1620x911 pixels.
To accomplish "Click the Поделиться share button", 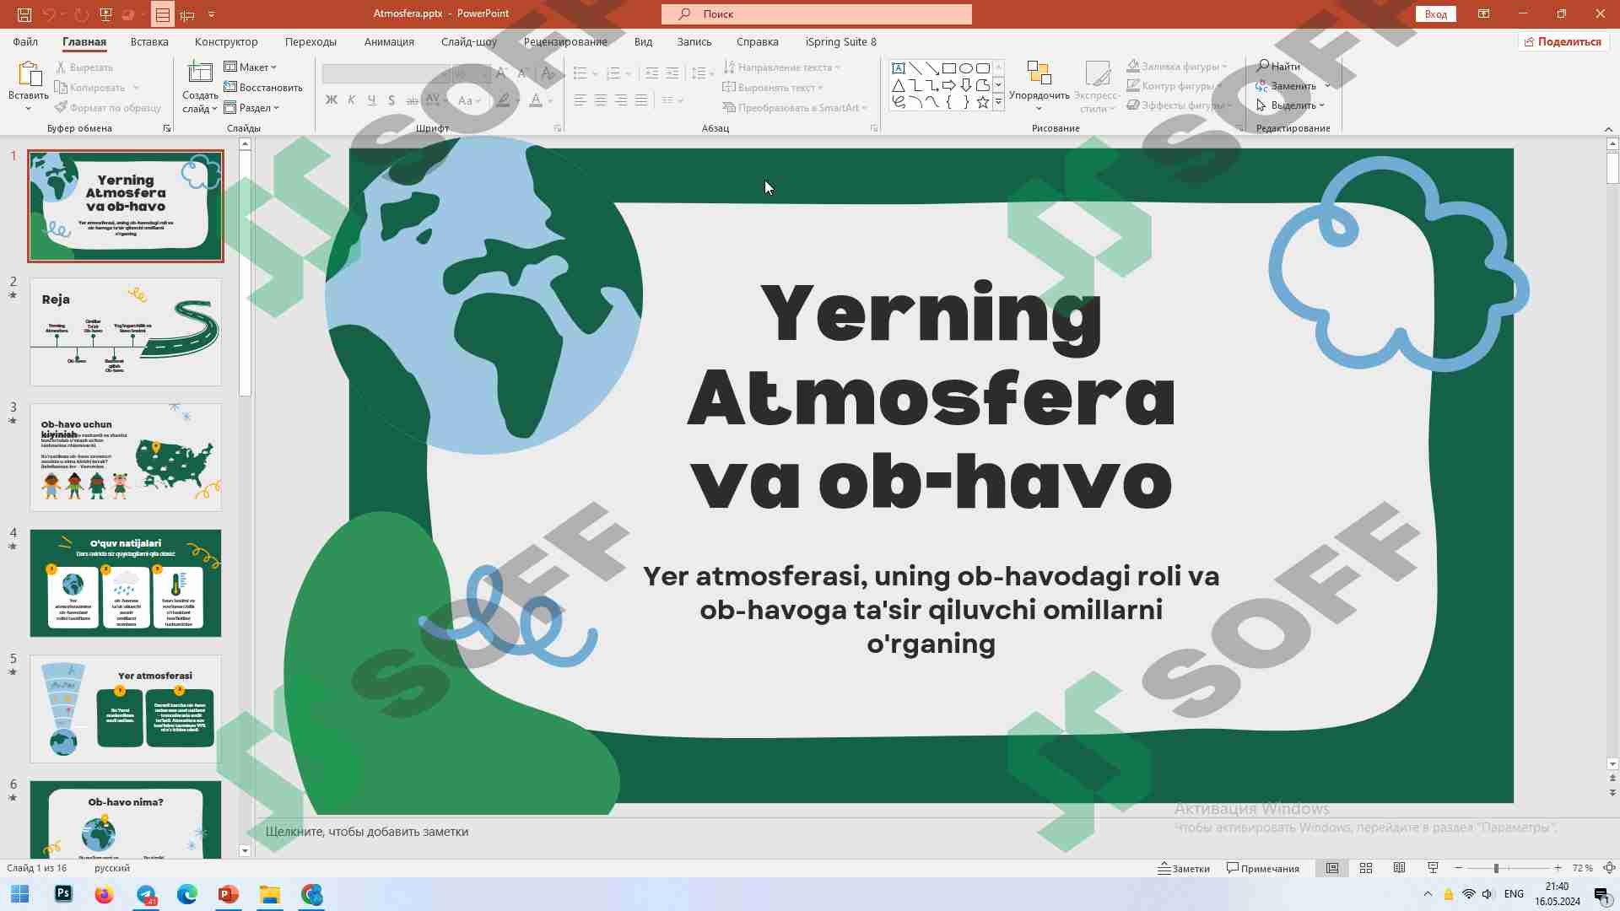I will pos(1563,41).
